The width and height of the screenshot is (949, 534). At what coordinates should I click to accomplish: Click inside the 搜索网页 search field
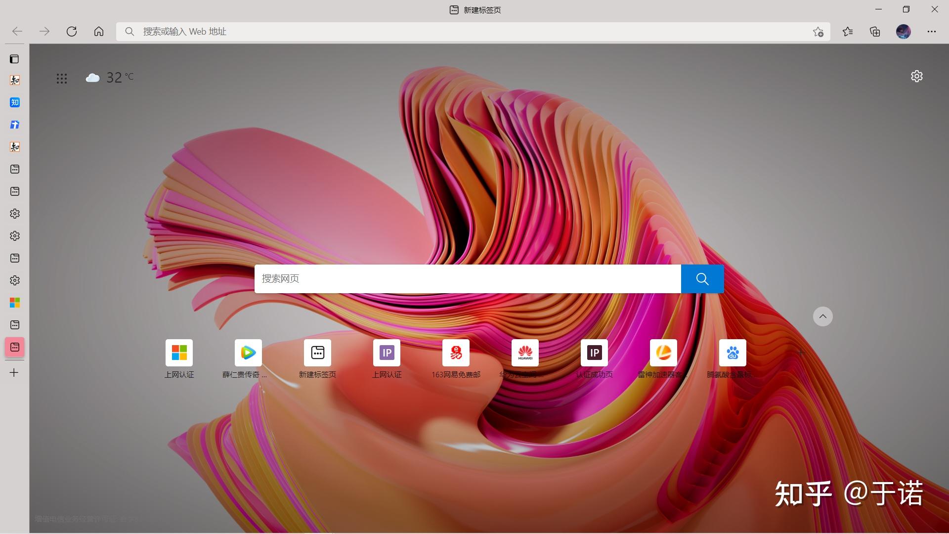pyautogui.click(x=467, y=278)
